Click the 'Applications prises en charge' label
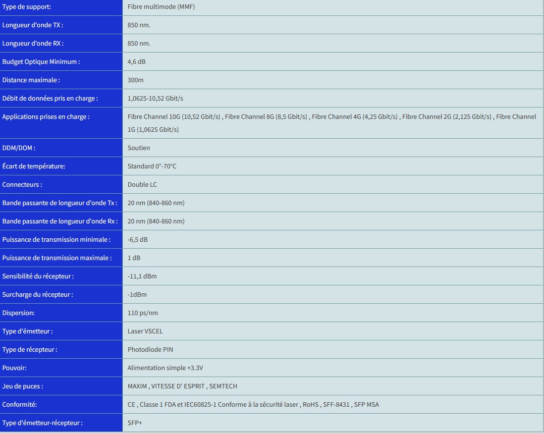544x434 pixels. [x=46, y=117]
